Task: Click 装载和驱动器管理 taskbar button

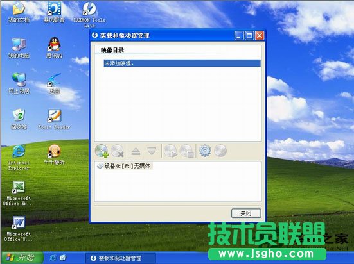Action: (x=120, y=258)
